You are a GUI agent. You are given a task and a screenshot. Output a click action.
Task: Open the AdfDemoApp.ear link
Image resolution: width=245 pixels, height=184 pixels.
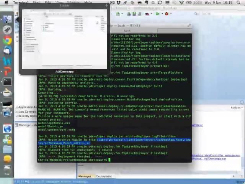(x=209, y=159)
